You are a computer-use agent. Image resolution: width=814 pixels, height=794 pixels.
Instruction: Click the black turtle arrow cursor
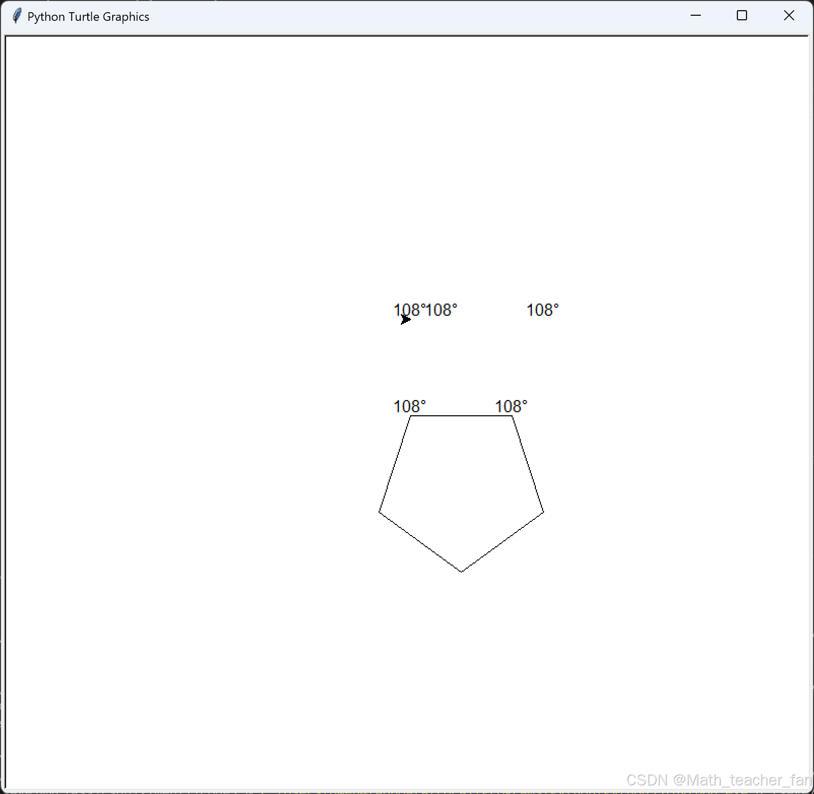[x=405, y=319]
